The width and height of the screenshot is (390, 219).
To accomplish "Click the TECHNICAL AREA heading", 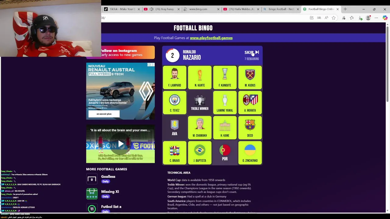I will tap(179, 173).
